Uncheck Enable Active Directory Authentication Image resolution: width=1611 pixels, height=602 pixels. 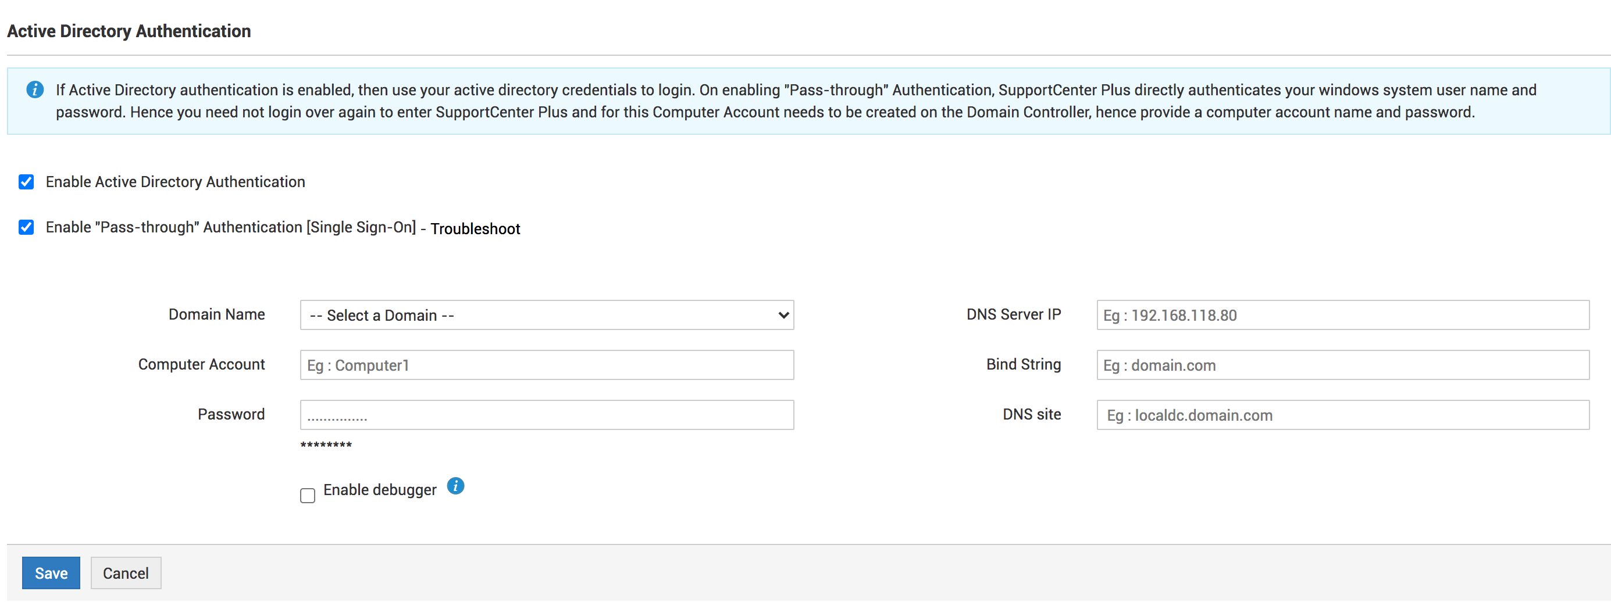[26, 182]
